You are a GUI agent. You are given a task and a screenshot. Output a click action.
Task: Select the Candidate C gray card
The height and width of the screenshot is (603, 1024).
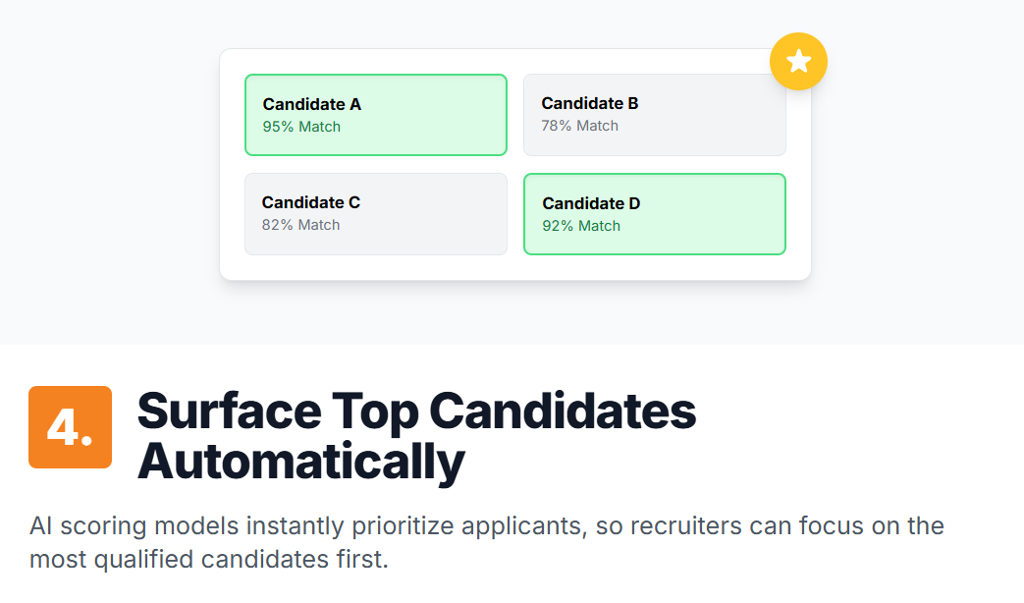click(x=376, y=214)
